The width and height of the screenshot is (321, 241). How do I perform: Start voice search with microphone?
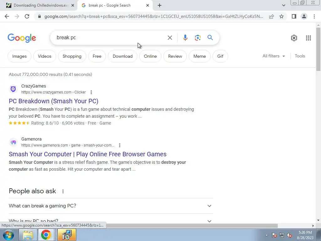(x=185, y=38)
